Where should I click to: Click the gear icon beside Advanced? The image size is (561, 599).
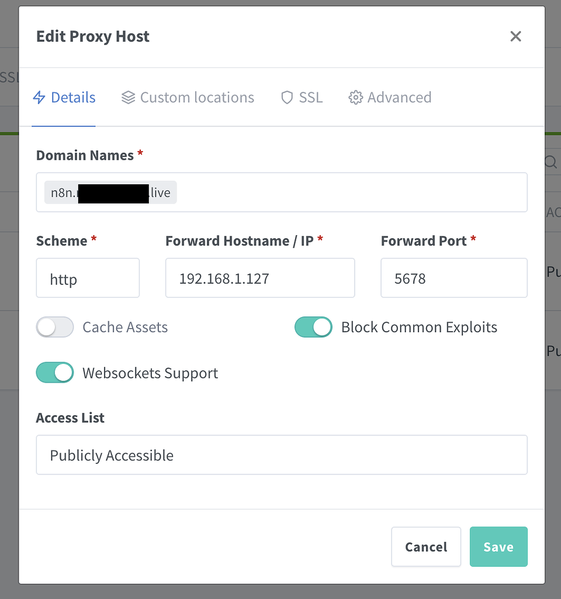point(355,98)
